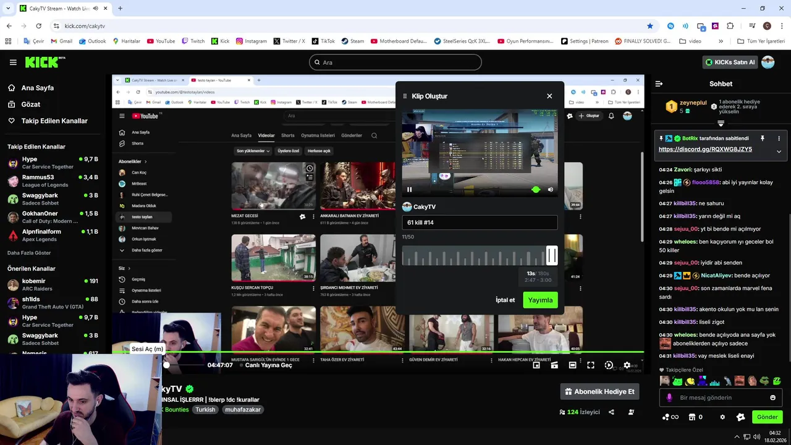Bookmark page with the star icon
The image size is (791, 445).
tap(650, 26)
